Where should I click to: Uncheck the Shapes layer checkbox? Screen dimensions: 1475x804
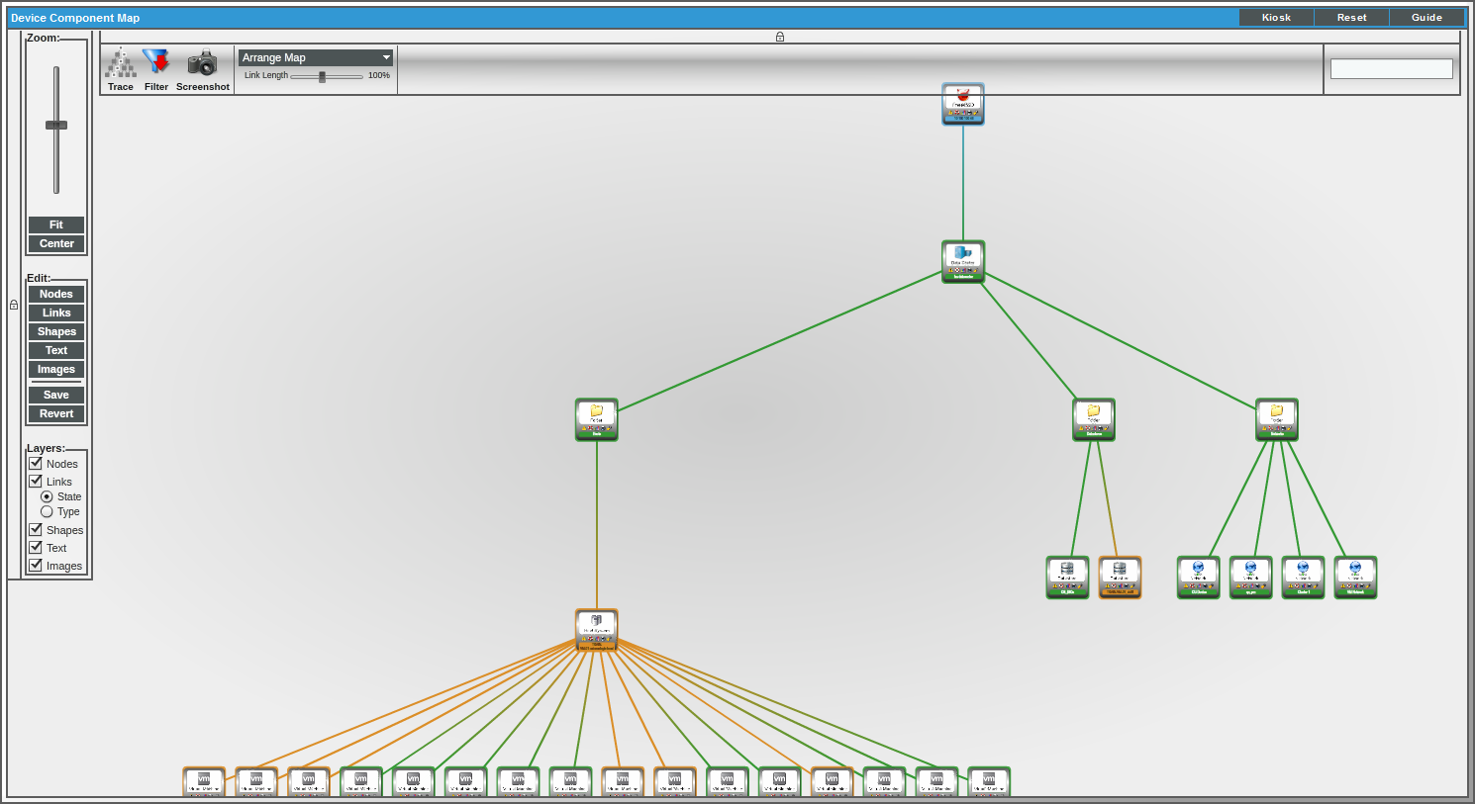(35, 529)
